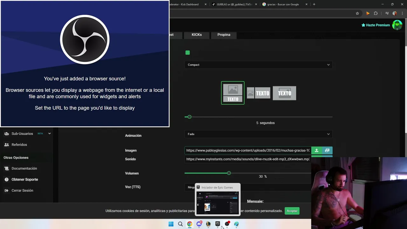The image size is (407, 229).
Task: Select the image-above-text layout
Action: 233,93
